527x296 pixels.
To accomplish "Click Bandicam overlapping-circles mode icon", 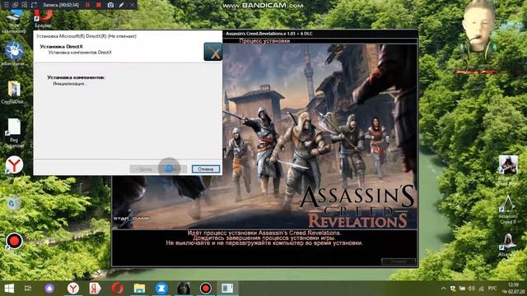I will pos(15,5).
